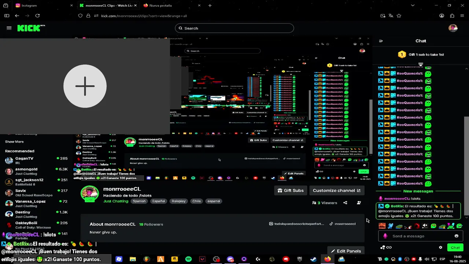Select the muted speaker emote
The image size is (469, 264).
(x=425, y=226)
